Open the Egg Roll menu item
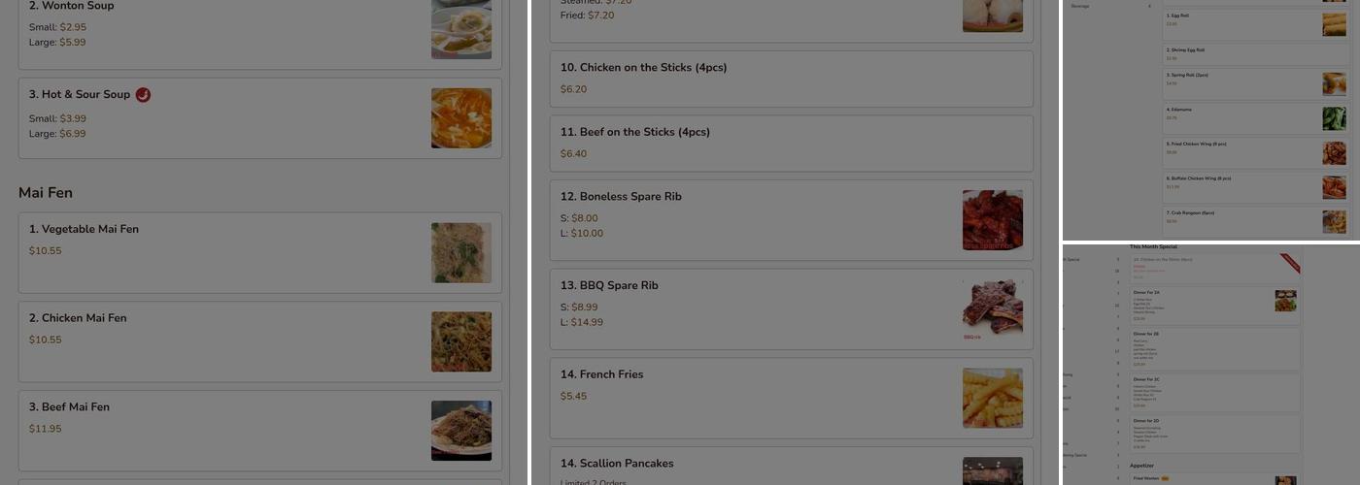 [1234, 24]
